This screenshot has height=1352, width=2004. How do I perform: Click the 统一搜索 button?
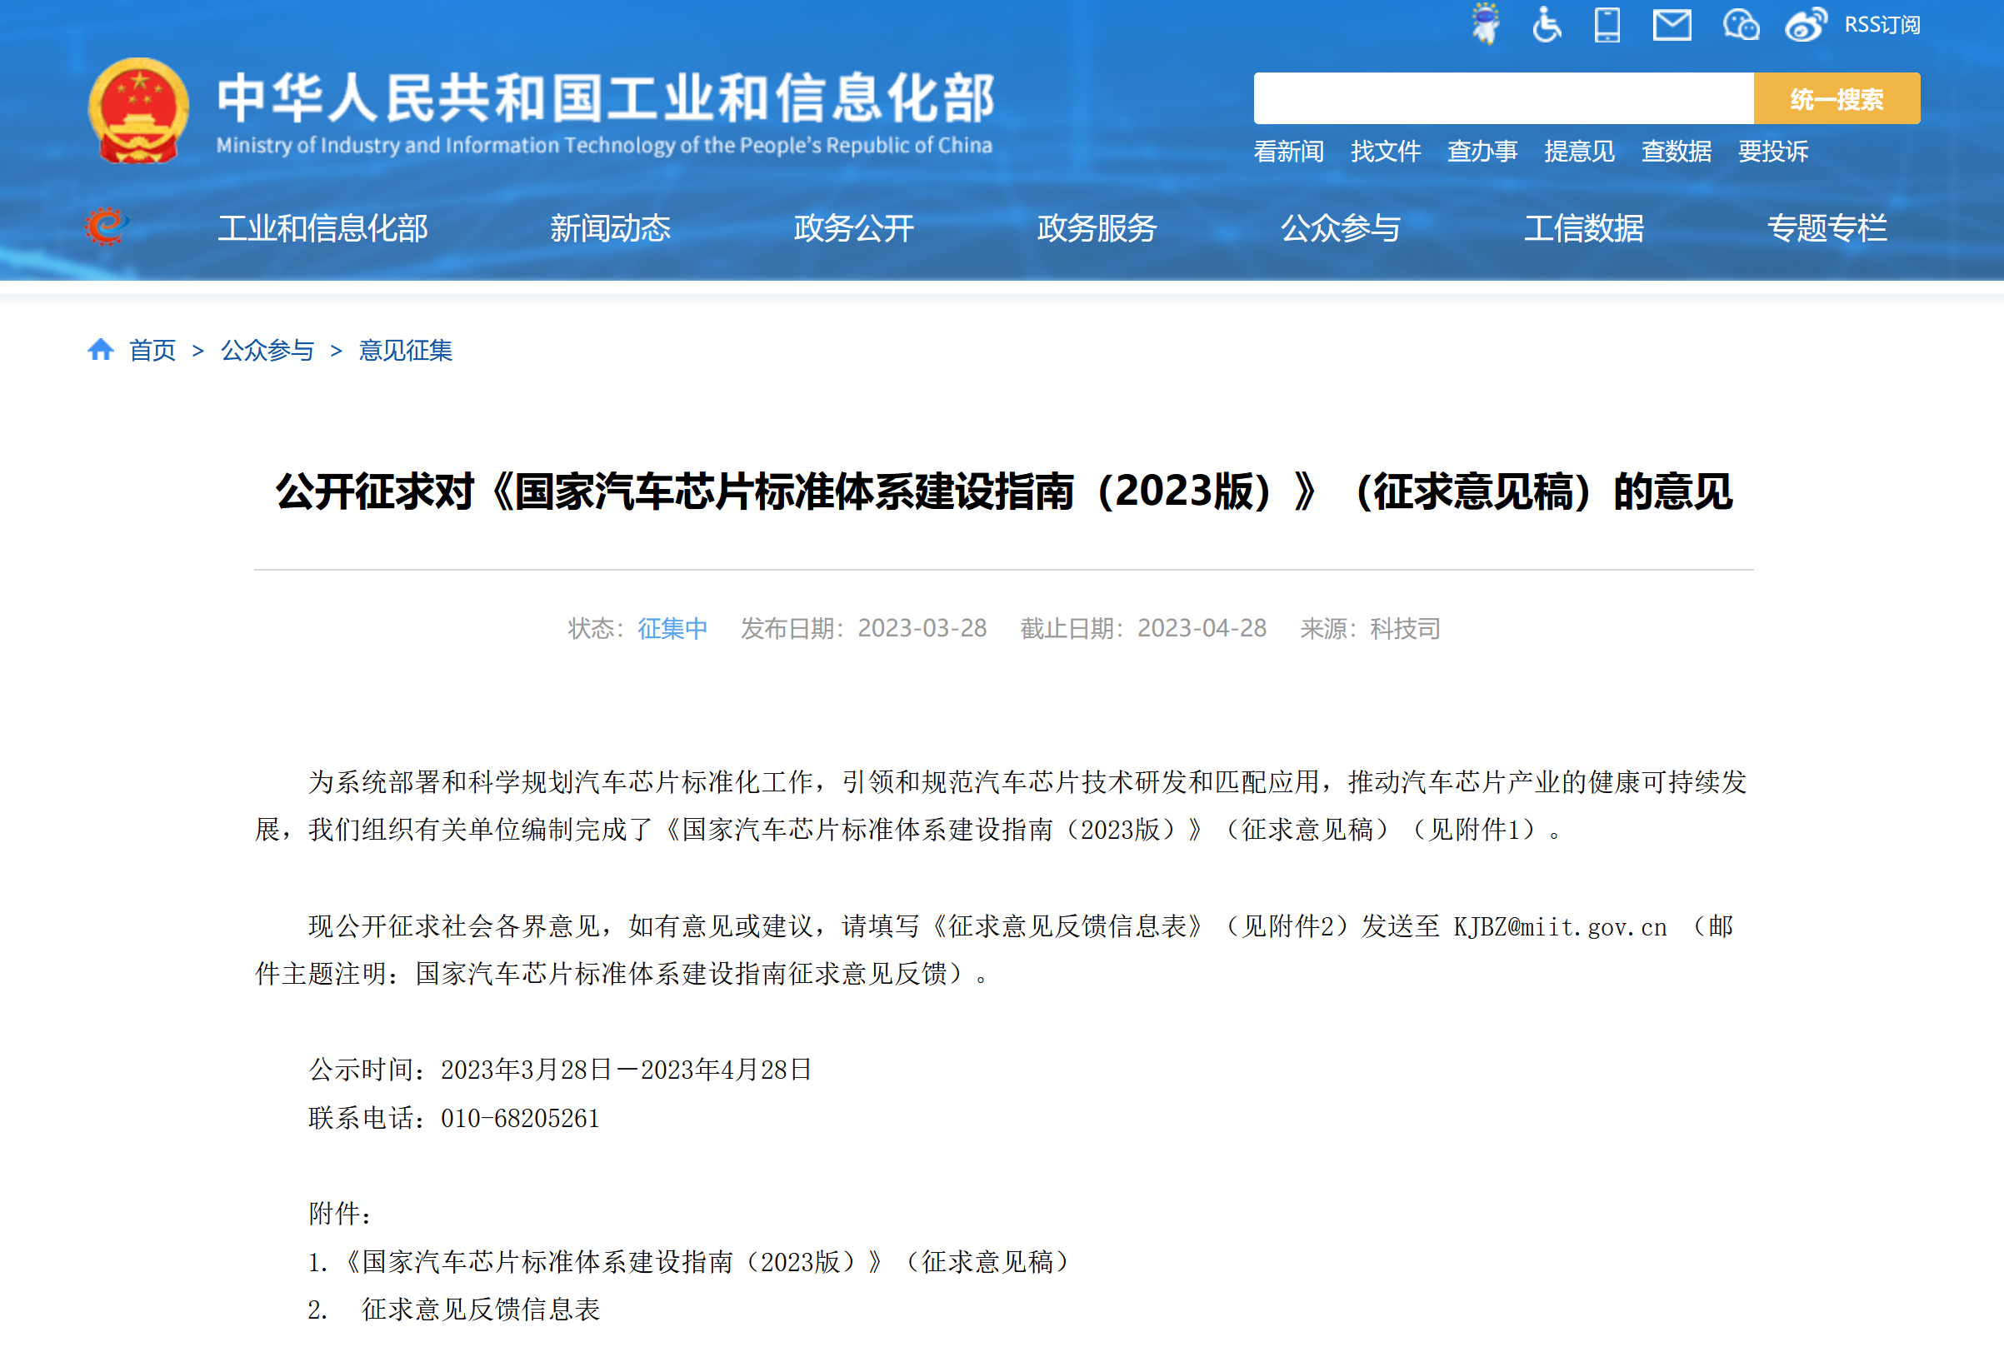click(x=1837, y=98)
